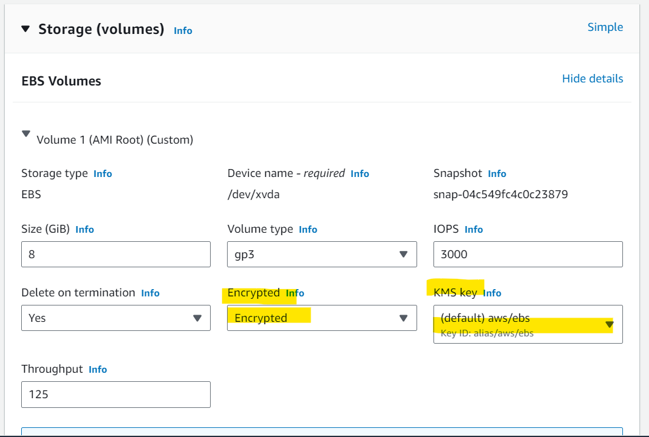Click the Size (GiB) input field
Screen dimensions: 649x437
coord(116,255)
